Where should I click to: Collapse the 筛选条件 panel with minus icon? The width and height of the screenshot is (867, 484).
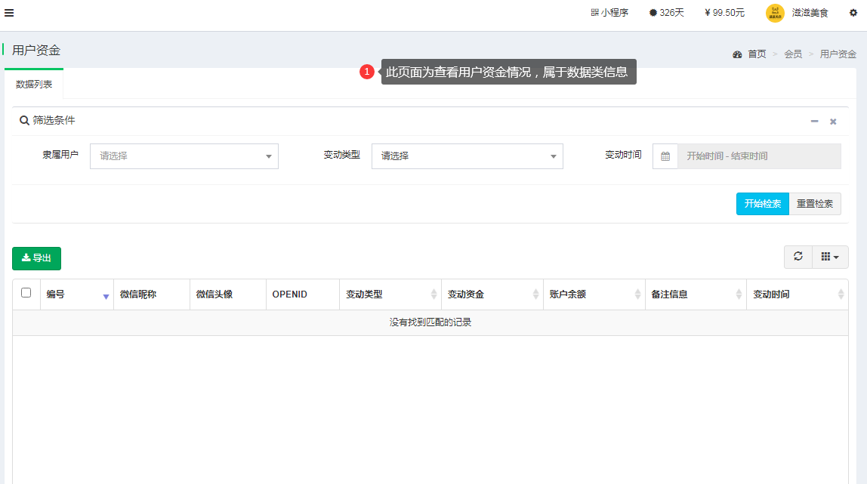tap(814, 121)
